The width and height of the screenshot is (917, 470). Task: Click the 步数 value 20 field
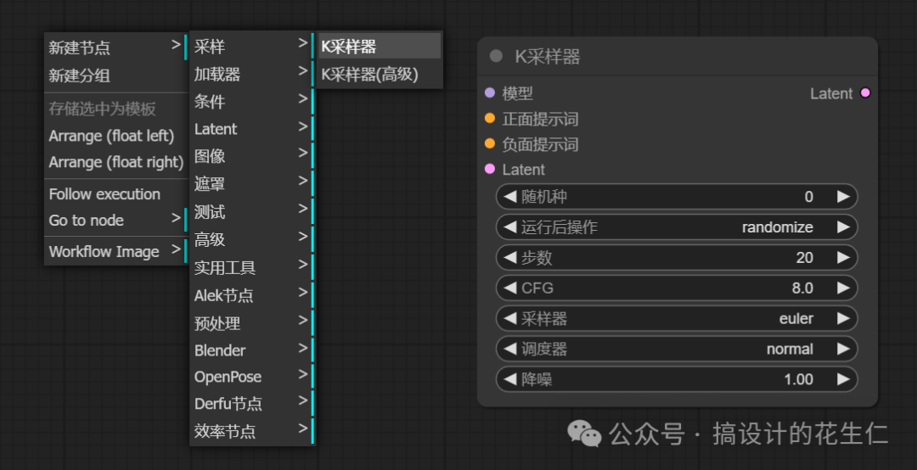pyautogui.click(x=805, y=257)
